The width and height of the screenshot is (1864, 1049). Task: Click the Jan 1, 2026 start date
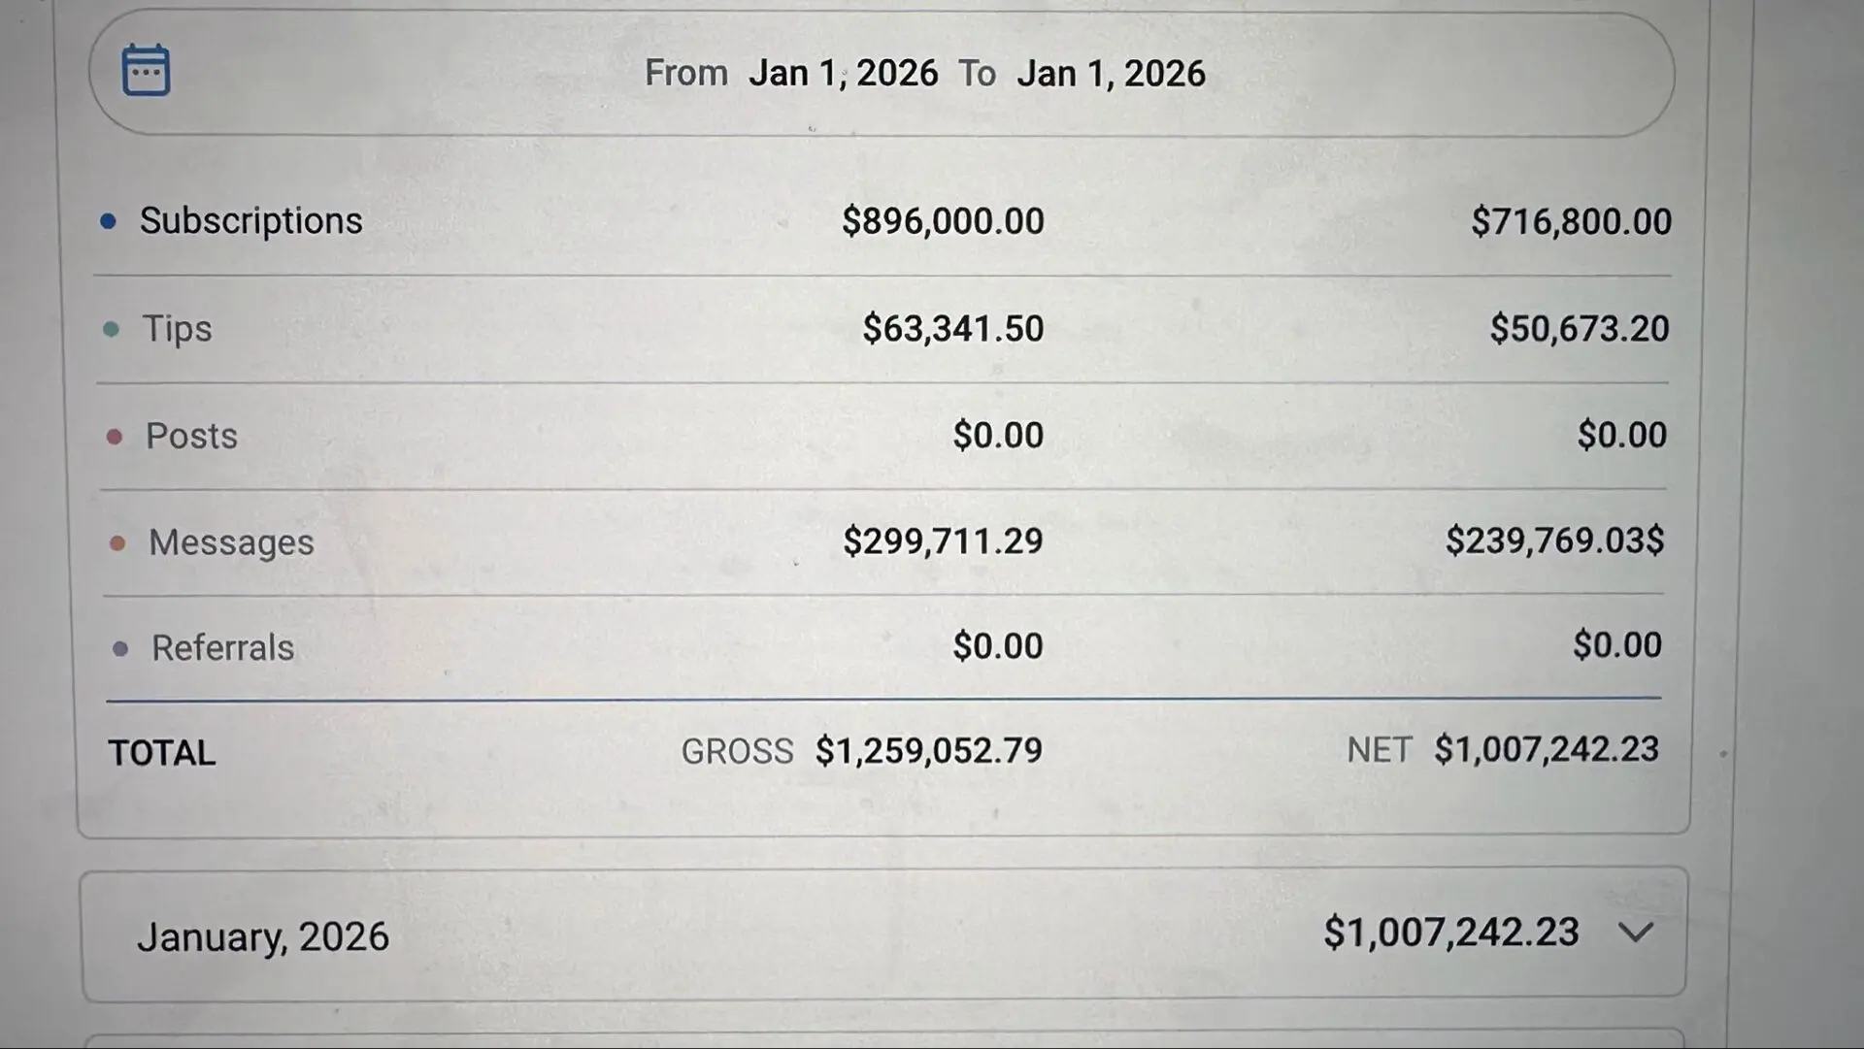(844, 72)
